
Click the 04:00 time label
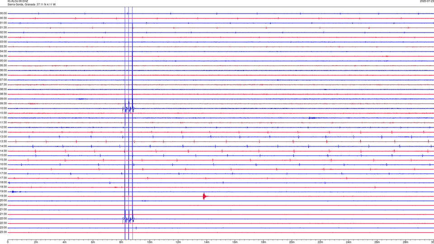point(4,51)
